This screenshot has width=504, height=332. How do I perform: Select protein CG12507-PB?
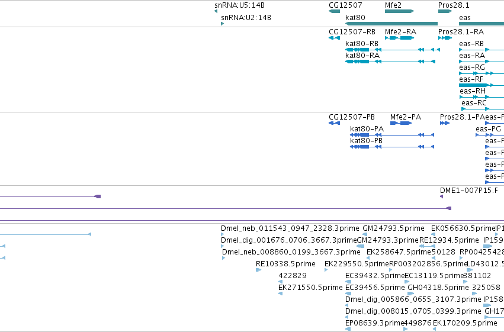334,123
